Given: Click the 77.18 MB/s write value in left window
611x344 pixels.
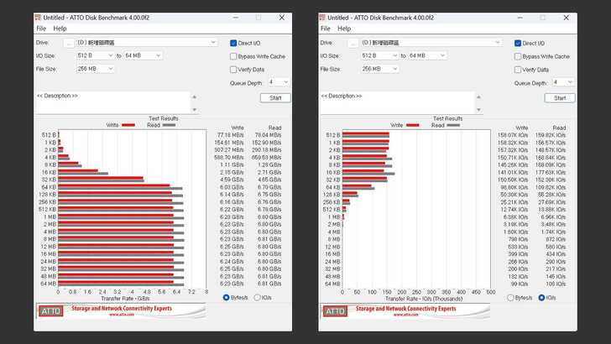Looking at the screenshot, I should tap(230, 135).
